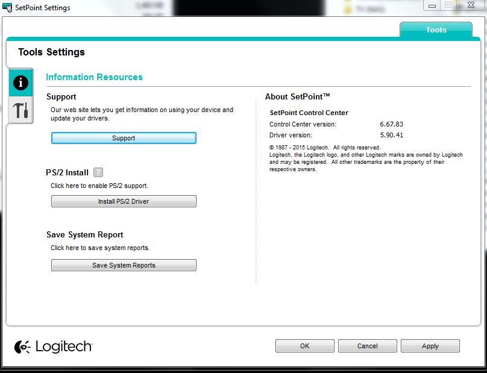Click the Information Resources heading
This screenshot has width=487, height=373.
94,77
